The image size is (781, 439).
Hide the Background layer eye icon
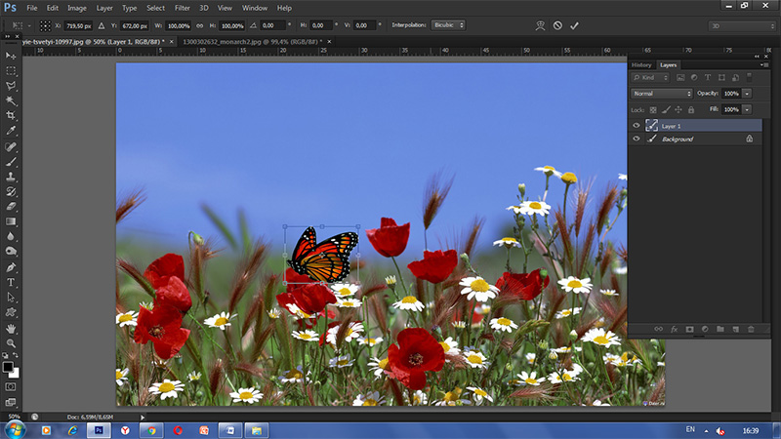coord(637,139)
